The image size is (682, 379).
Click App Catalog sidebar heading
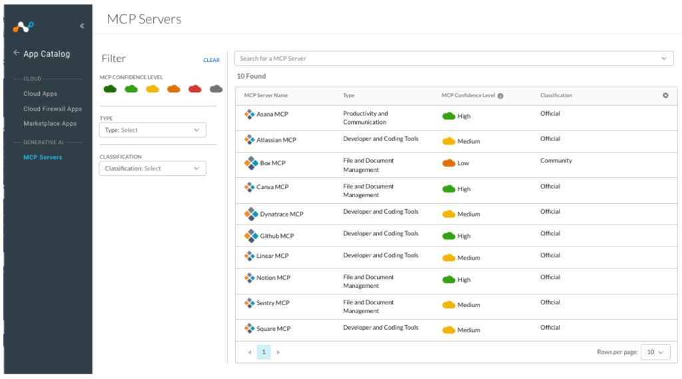(47, 54)
